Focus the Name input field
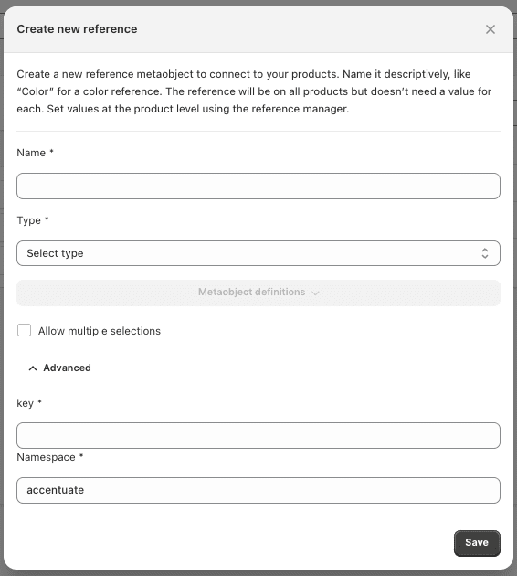Viewport: 517px width, 576px height. pos(258,186)
